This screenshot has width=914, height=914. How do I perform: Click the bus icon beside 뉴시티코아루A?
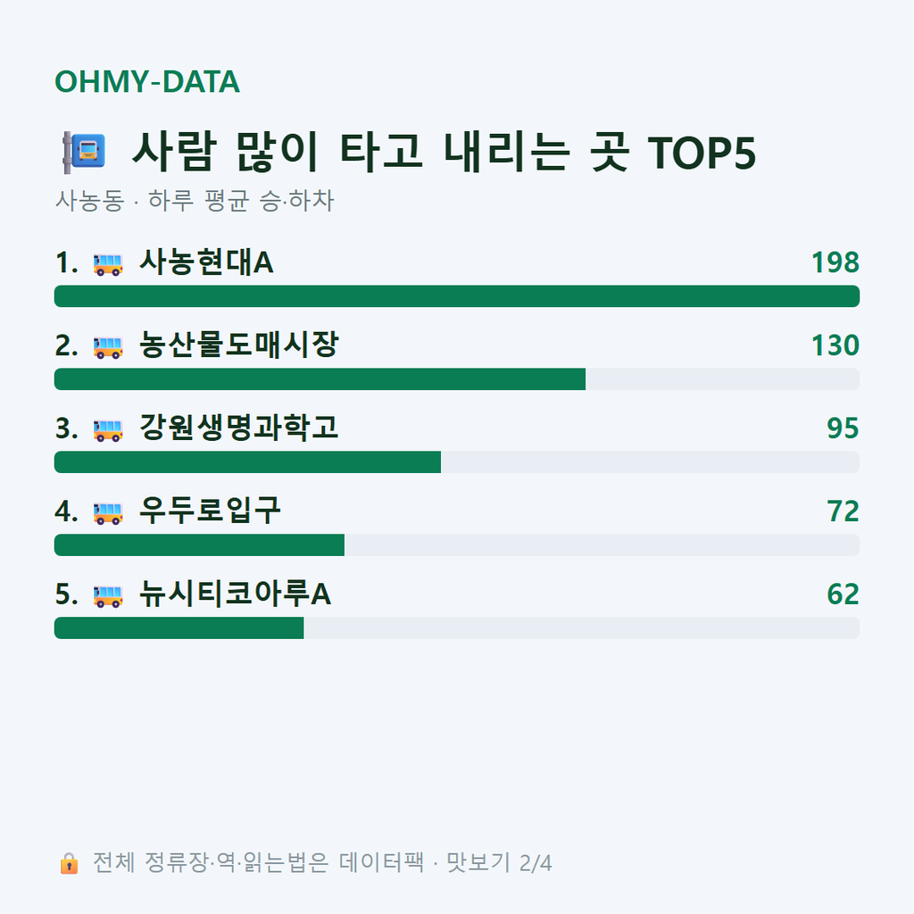tap(108, 596)
